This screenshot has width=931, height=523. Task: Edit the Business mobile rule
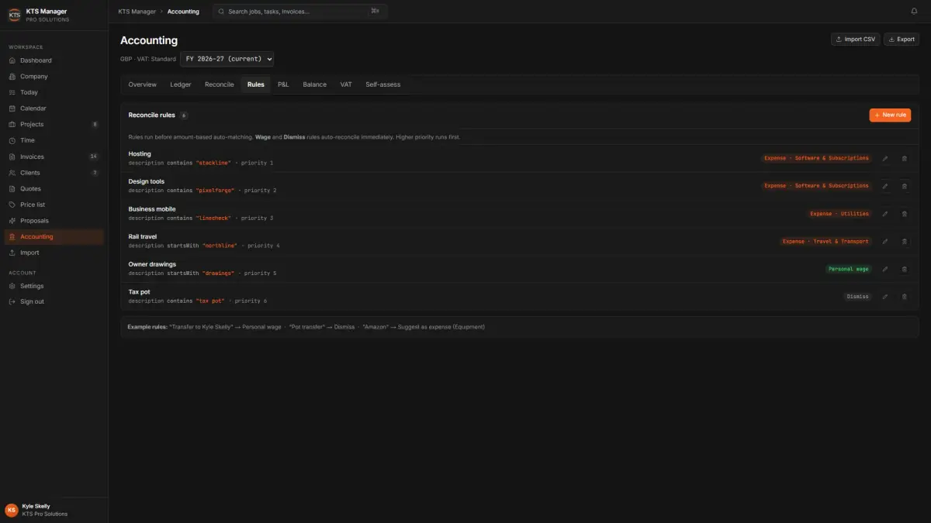(x=885, y=214)
